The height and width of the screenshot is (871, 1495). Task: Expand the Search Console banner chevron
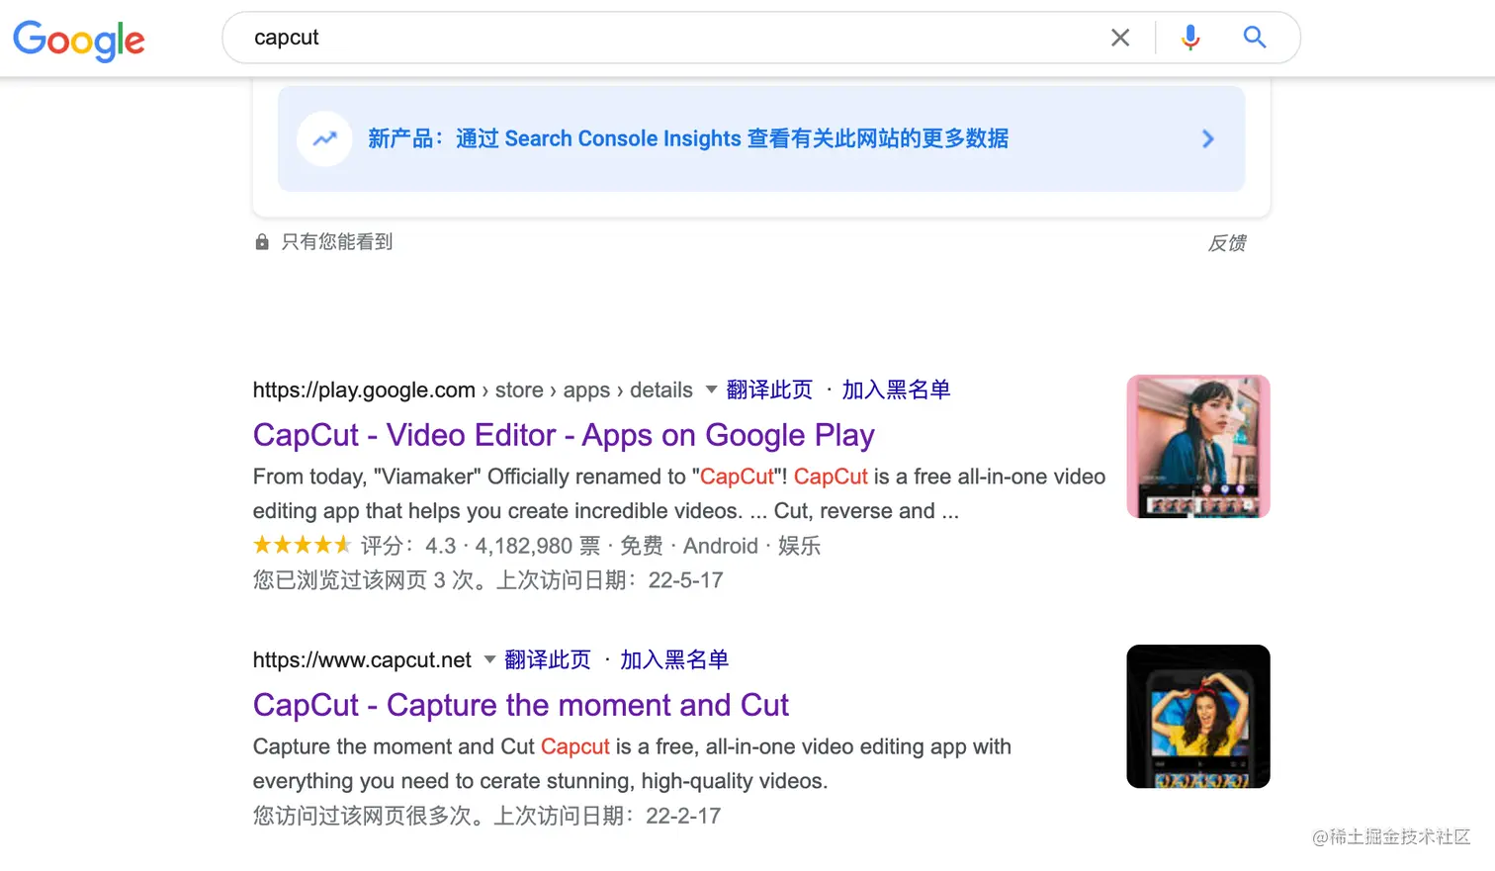(x=1207, y=139)
